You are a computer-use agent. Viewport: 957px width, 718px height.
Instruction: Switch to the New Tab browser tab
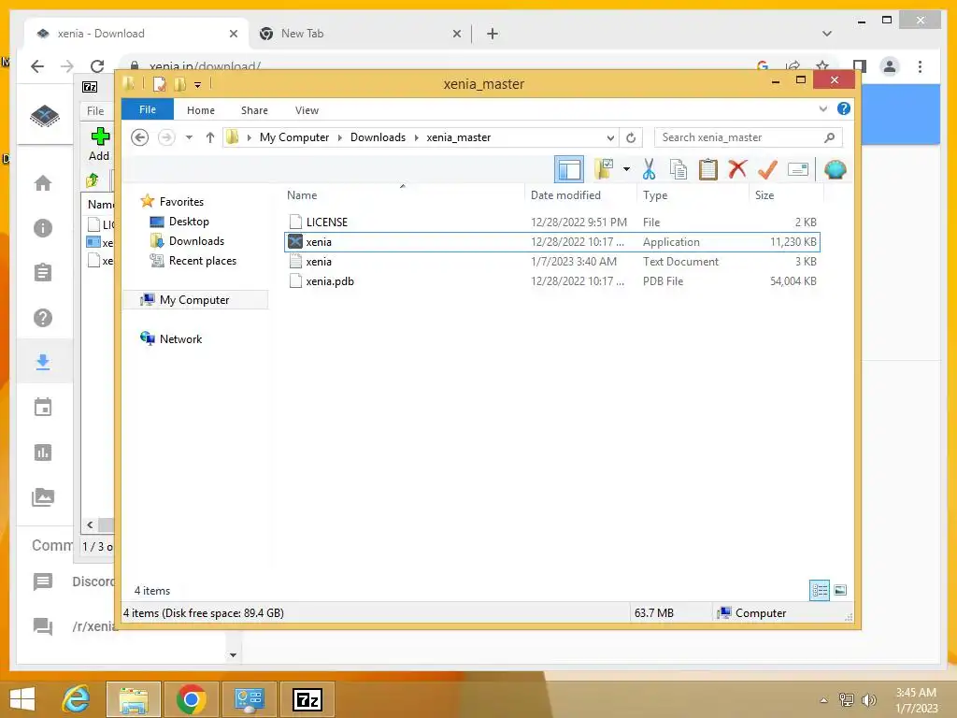pos(302,34)
